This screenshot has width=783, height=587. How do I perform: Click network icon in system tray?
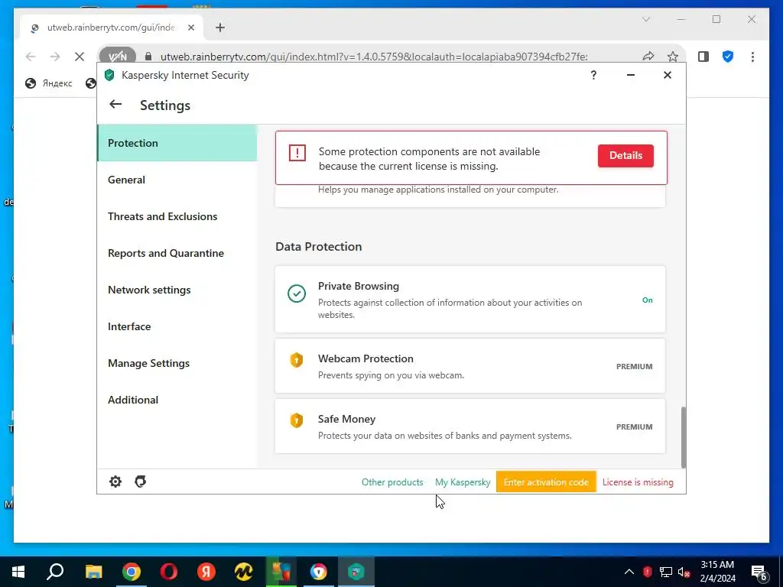point(666,572)
